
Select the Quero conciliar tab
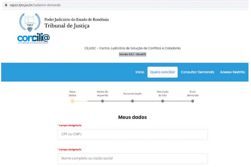[162, 72]
